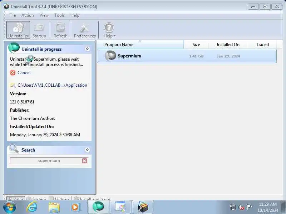Click the 1.41 GB size value

(x=196, y=56)
